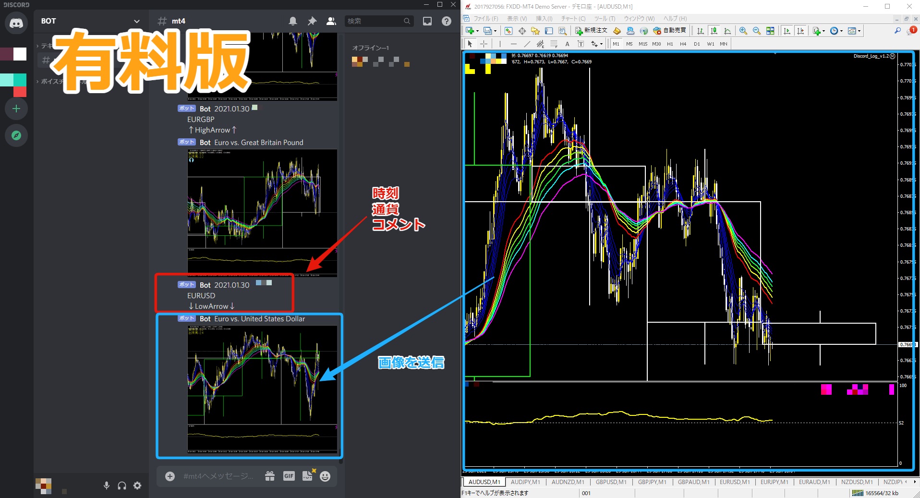
Task: Open the 表示 (V) menu
Action: point(517,19)
